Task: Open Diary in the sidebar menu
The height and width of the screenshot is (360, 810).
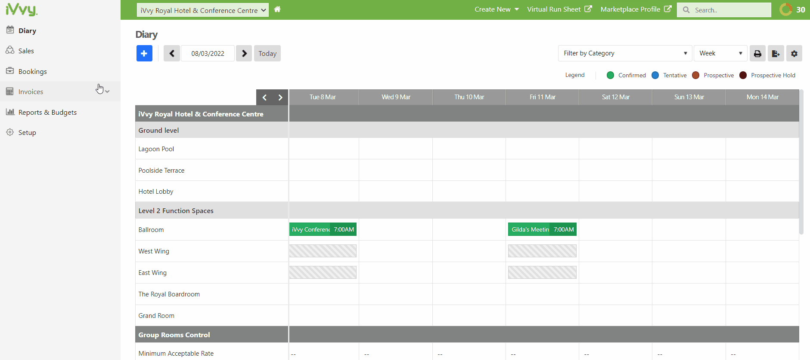Action: pos(27,31)
